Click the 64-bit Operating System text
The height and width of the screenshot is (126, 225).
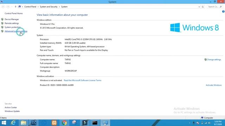[x=84, y=47]
